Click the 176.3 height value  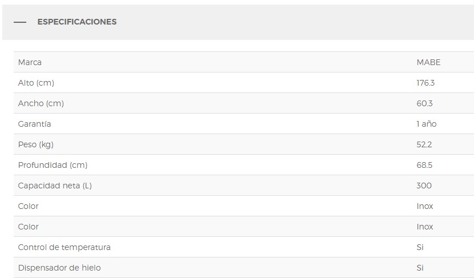[425, 83]
